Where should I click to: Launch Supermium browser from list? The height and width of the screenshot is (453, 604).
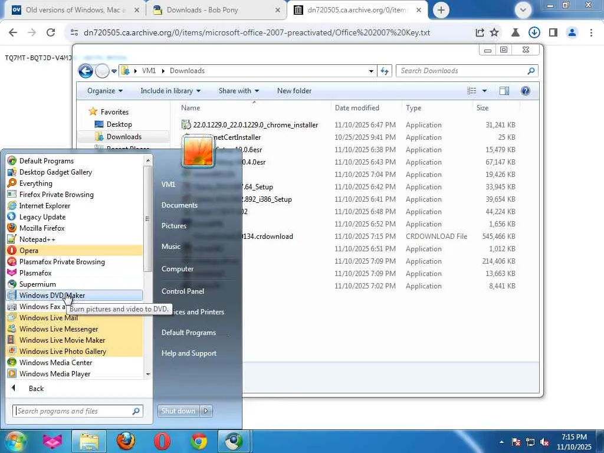click(37, 284)
